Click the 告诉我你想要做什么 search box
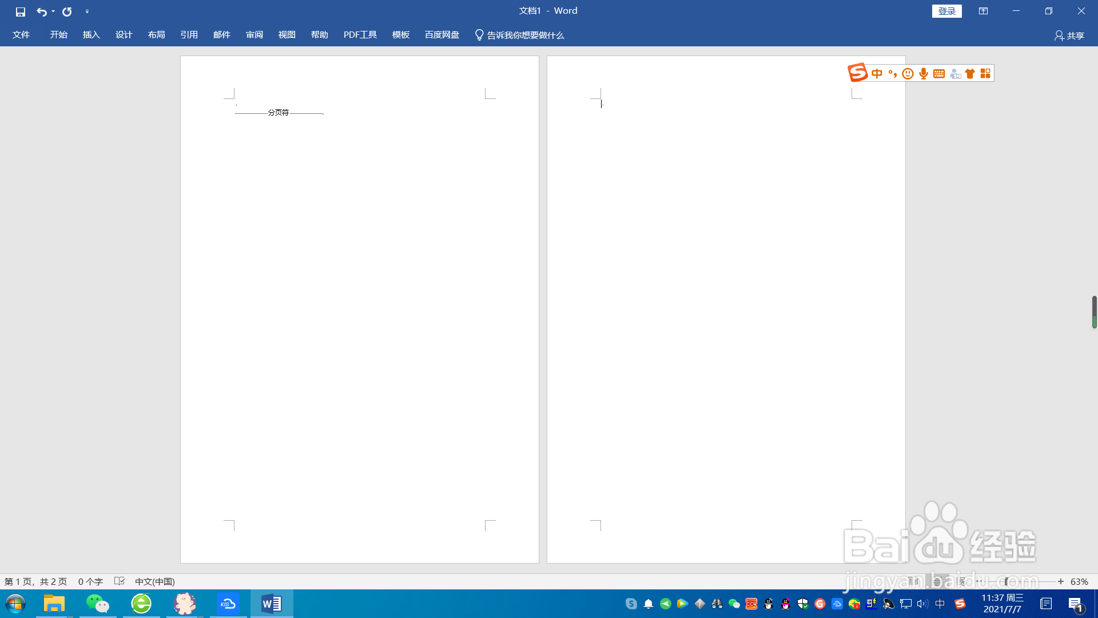Image resolution: width=1098 pixels, height=618 pixels. 525,35
